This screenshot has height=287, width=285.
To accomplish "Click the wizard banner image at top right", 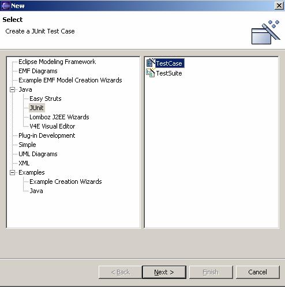I will [x=265, y=32].
